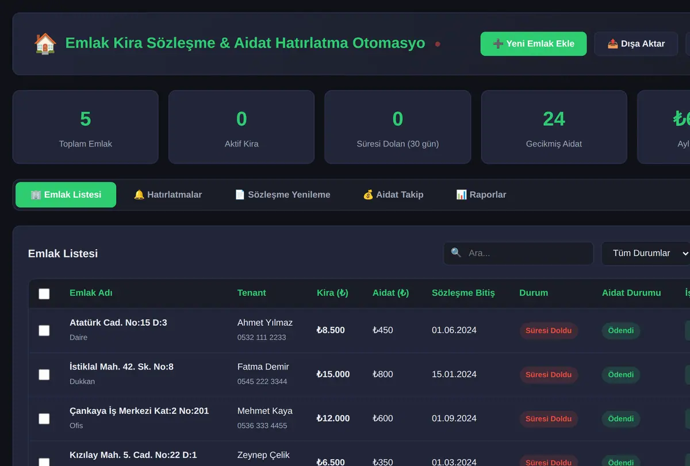Click the Sözleşme Bitiş column header

tap(463, 293)
